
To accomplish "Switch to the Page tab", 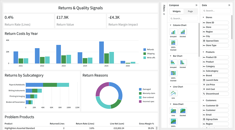I will point(190,11).
